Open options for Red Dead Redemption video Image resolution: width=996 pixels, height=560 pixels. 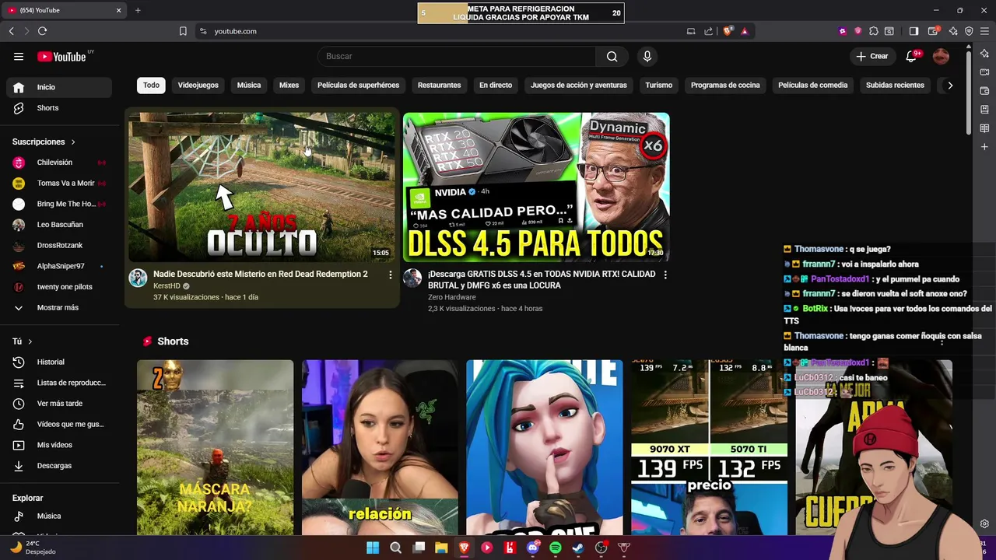tap(391, 275)
